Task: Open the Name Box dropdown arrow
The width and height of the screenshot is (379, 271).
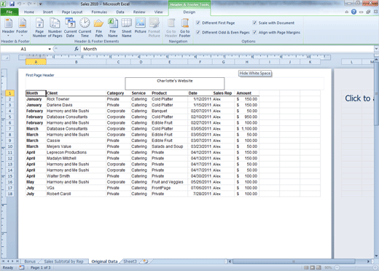Action: [x=50, y=49]
